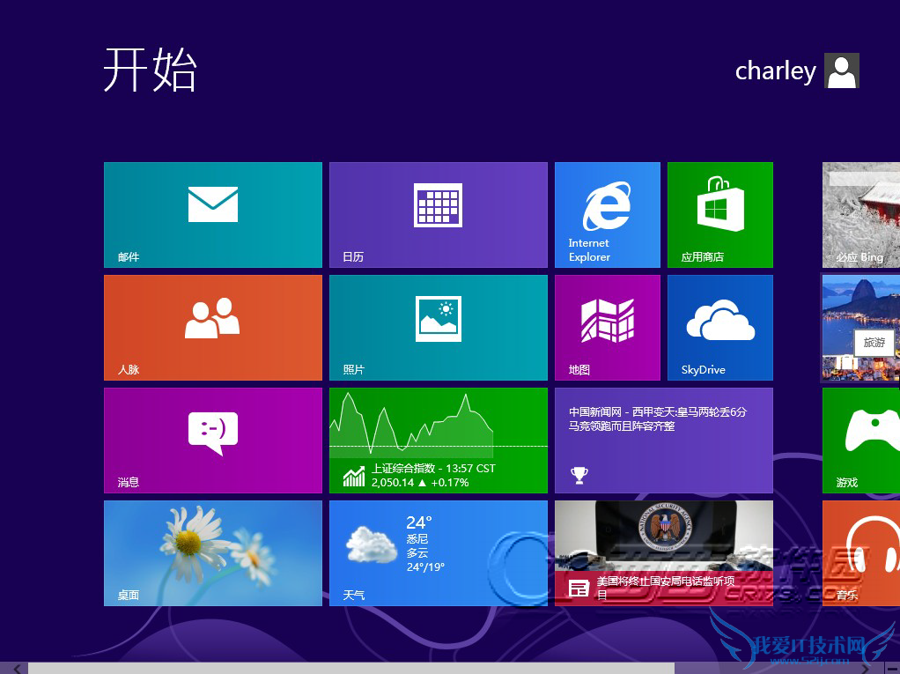Open the People (人脉) tile
This screenshot has height=674, width=900.
point(213,328)
